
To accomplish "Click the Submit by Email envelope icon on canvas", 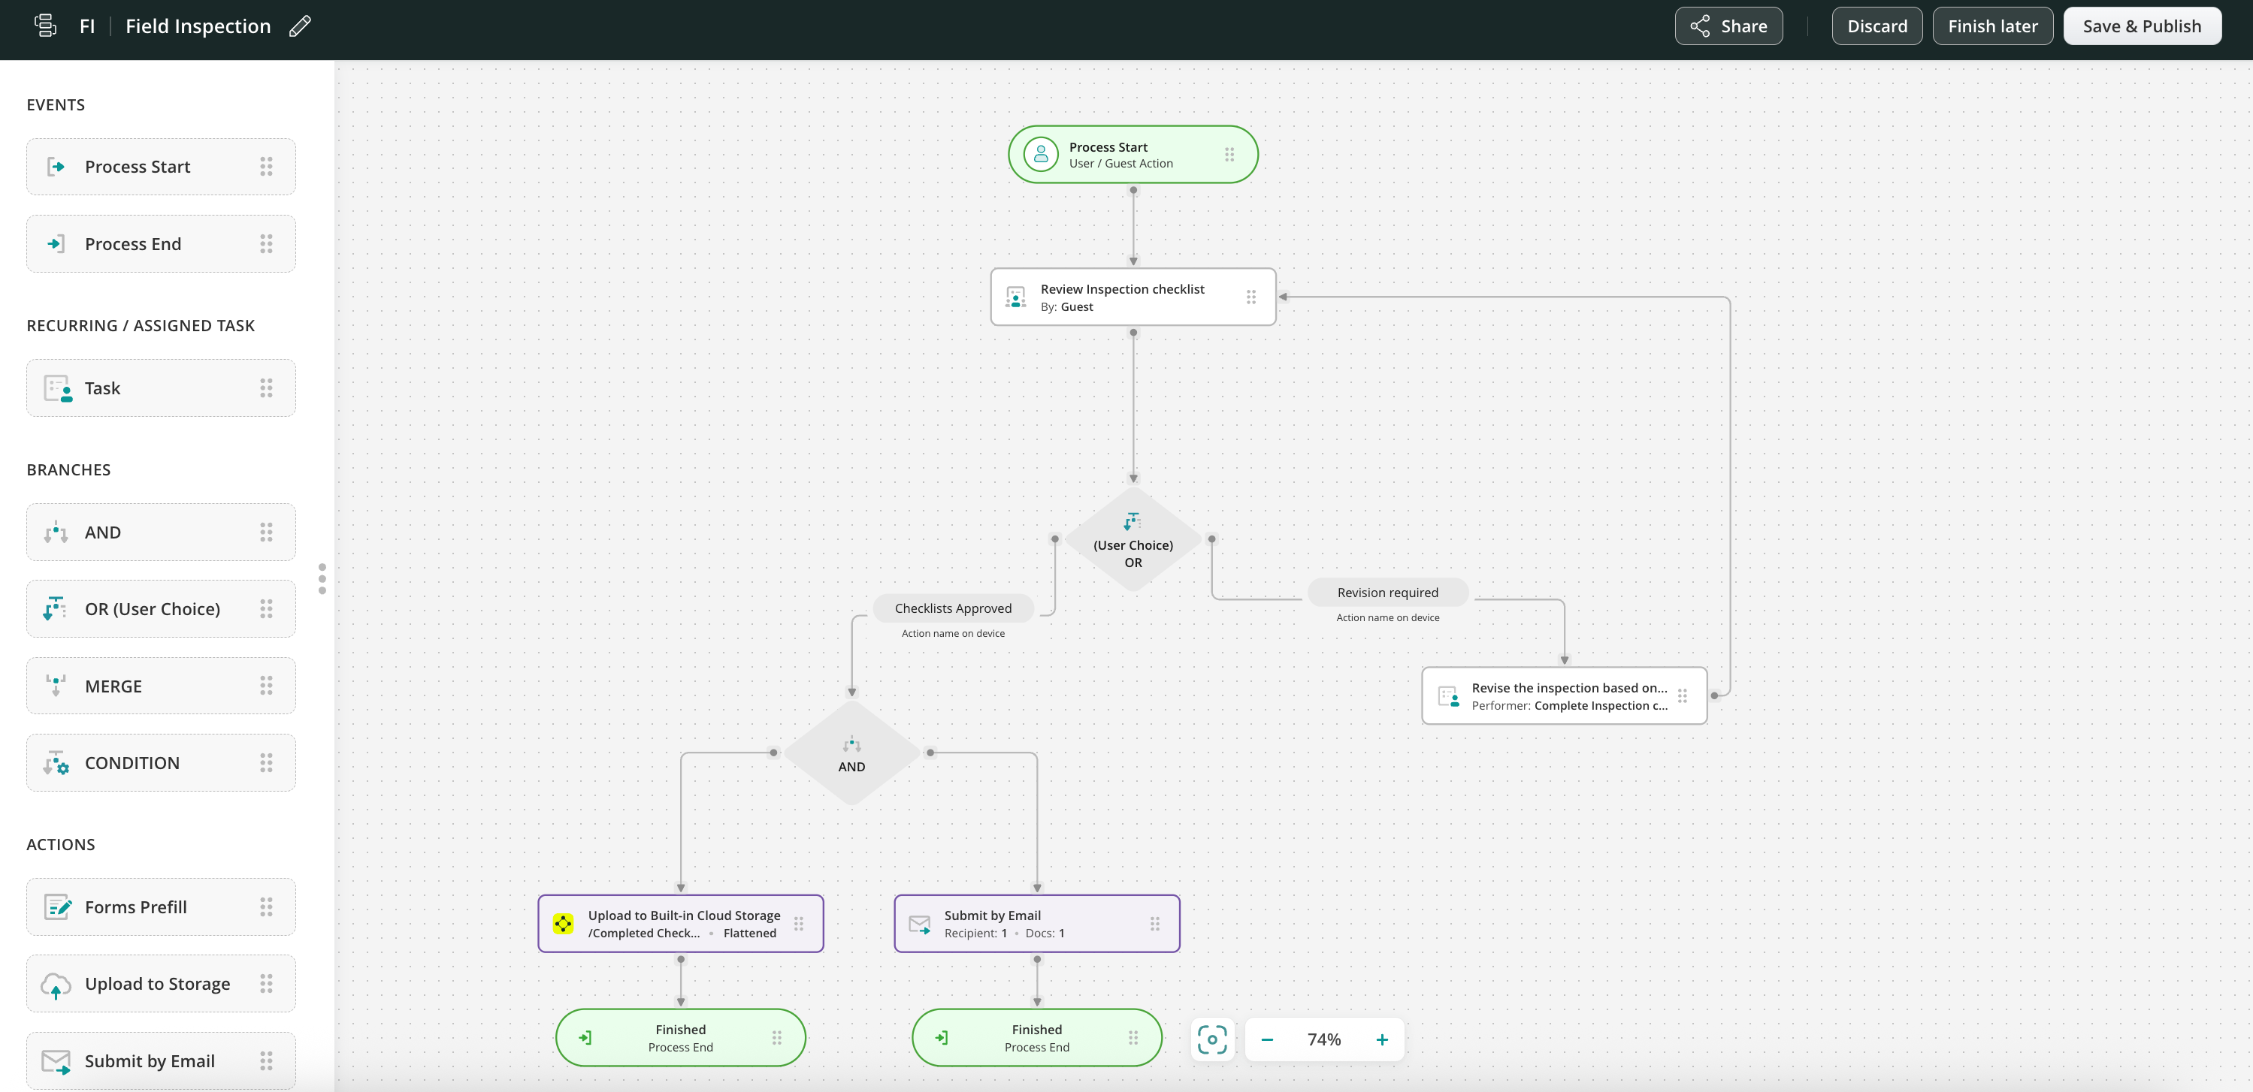I will click(919, 924).
